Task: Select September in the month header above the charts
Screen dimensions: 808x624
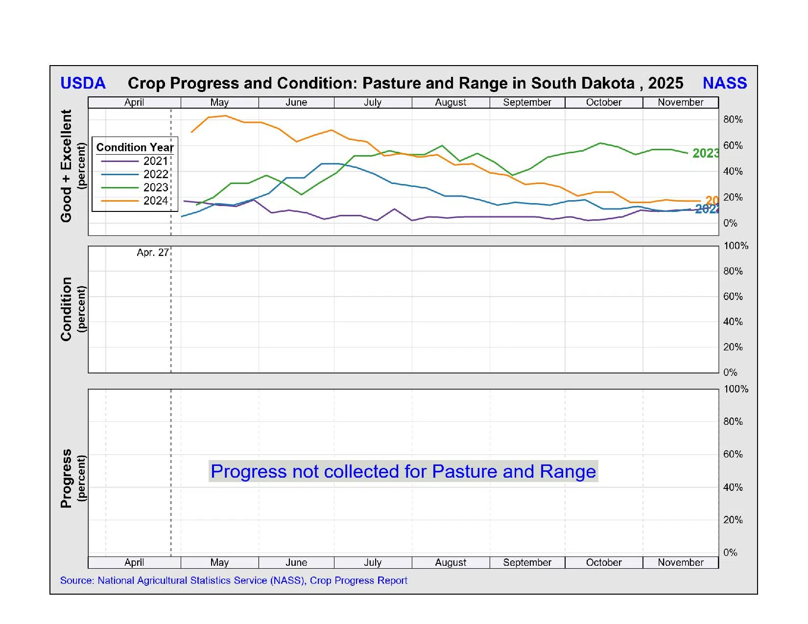Action: 527,102
